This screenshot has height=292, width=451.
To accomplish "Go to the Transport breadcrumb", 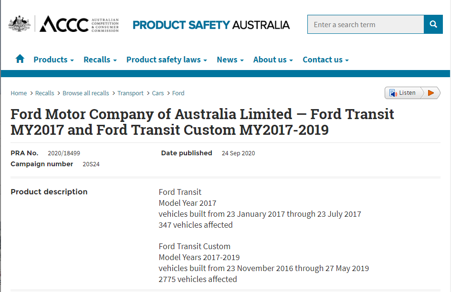I will [x=130, y=93].
